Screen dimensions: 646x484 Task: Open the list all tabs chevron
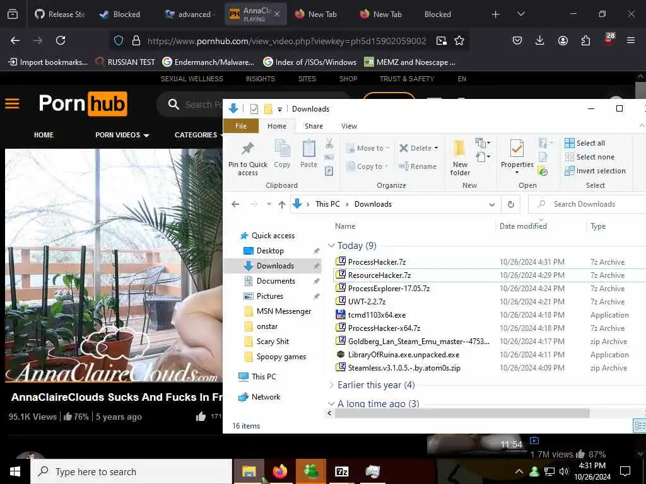520,14
